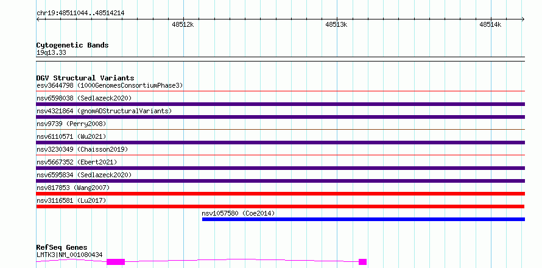Click the chr19:48511044..48514214 coordinate label
Image resolution: width=542 pixels, height=268 pixels.
(80, 13)
